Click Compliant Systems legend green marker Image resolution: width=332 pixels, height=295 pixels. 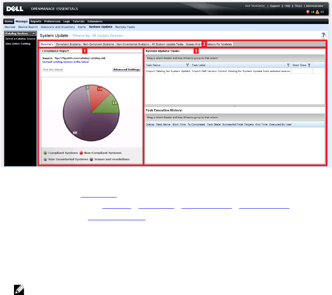pos(45,153)
